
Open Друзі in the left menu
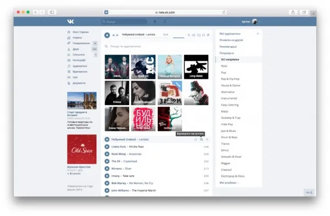coord(76,49)
